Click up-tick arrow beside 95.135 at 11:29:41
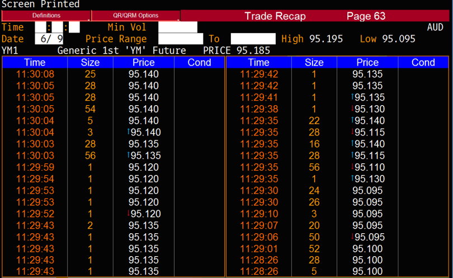The image size is (453, 278). (353, 97)
